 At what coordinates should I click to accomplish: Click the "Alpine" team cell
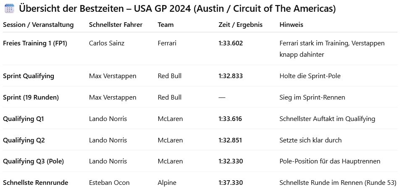tap(167, 183)
